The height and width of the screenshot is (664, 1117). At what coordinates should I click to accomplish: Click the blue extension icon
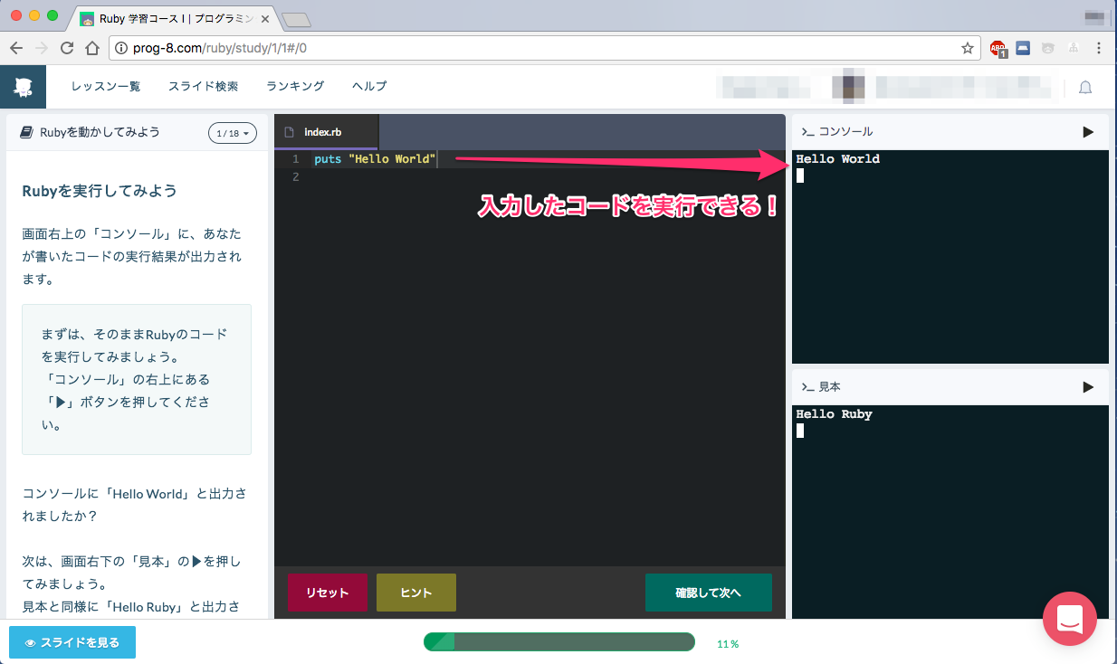tap(1023, 48)
